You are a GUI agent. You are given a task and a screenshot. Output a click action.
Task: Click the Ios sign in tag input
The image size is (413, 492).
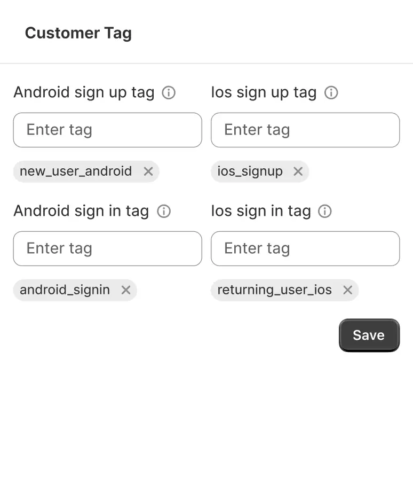coord(305,248)
